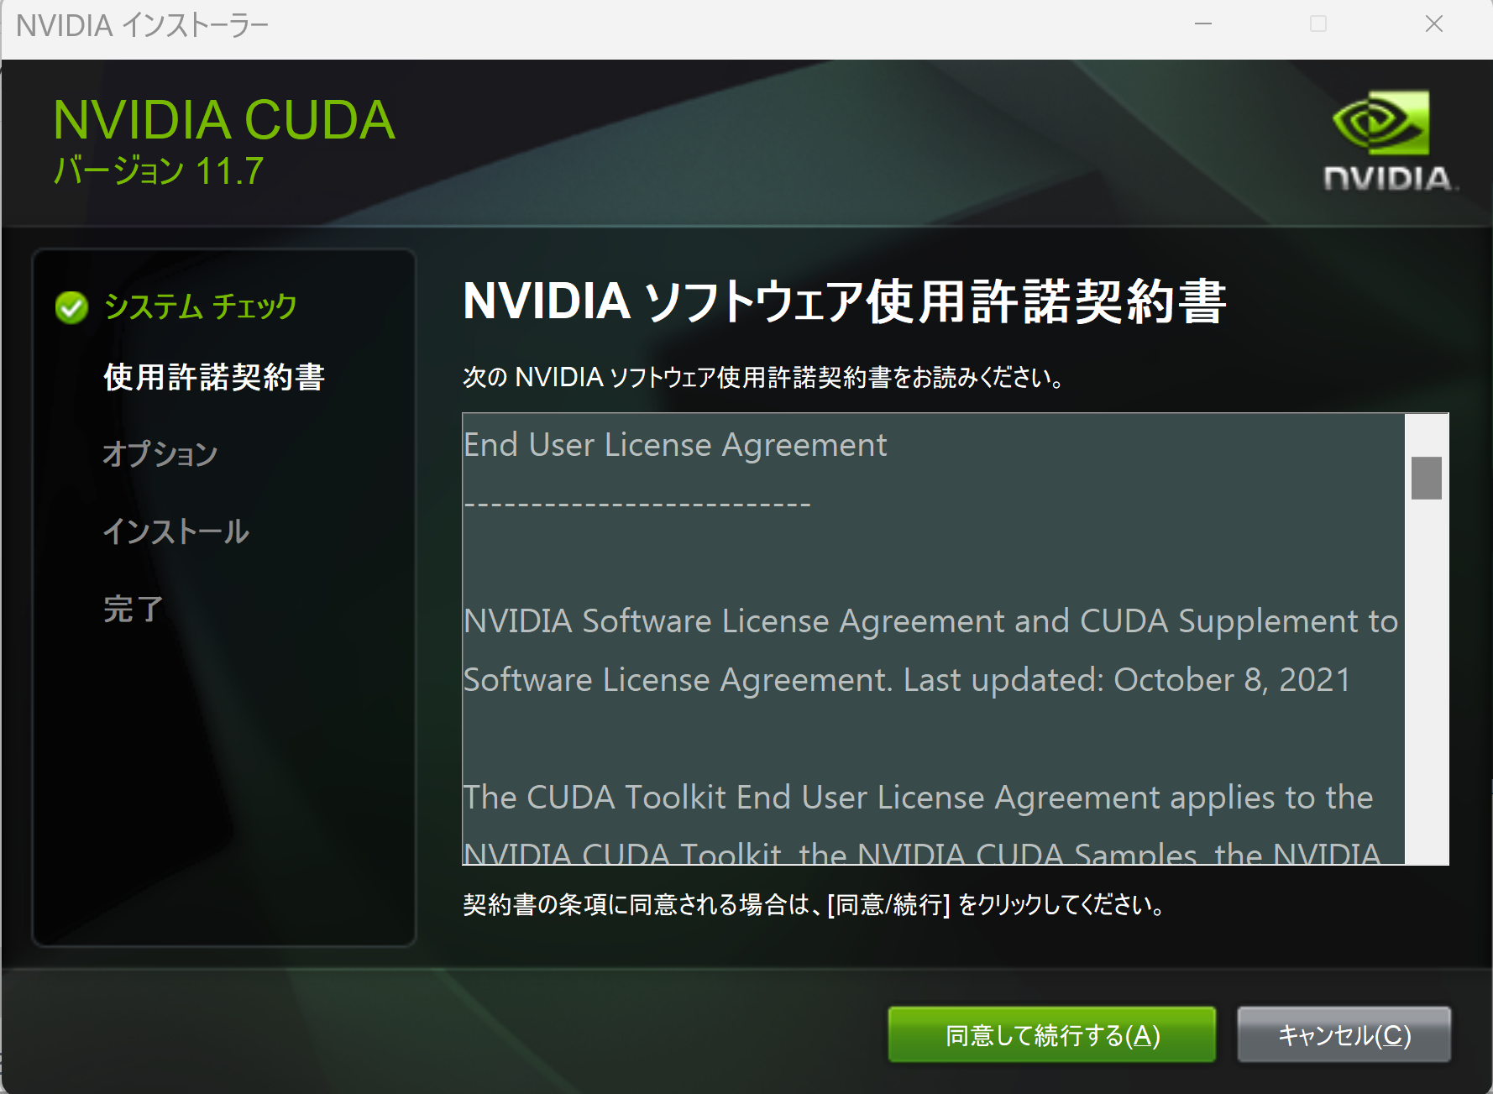The image size is (1493, 1094).
Task: Select the インストール step in sidebar
Action: click(x=175, y=531)
